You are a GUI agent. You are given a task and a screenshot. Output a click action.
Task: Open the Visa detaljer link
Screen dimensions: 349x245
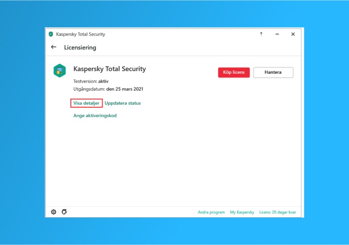pyautogui.click(x=86, y=103)
